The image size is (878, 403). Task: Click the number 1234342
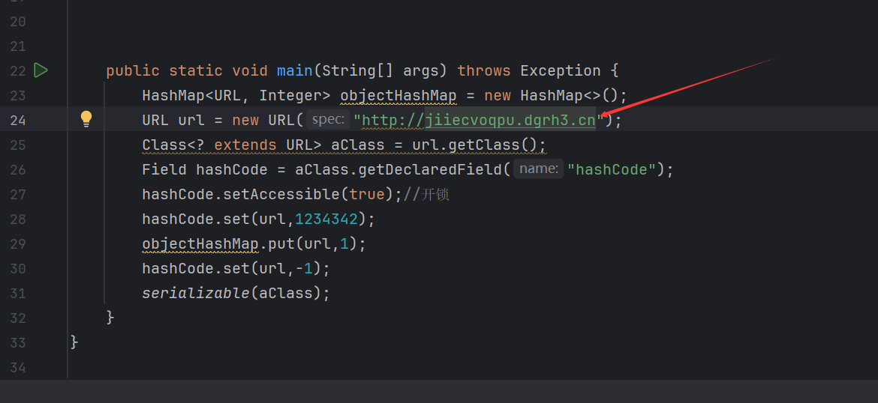[326, 219]
